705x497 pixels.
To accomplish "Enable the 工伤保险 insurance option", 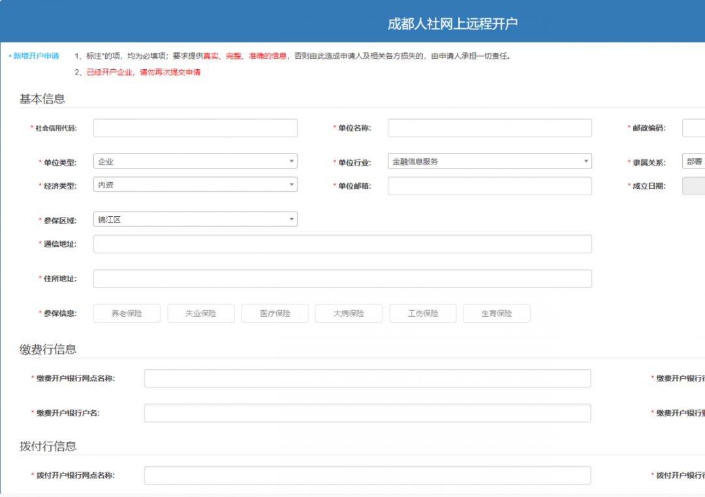I will coord(423,313).
